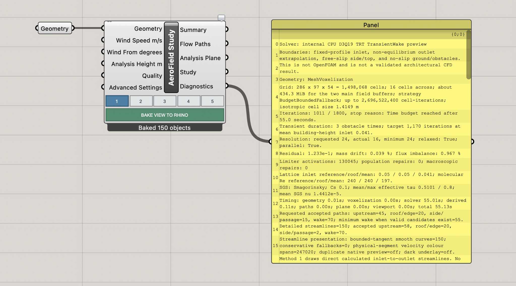
Task: Click the Diagnostics output grip
Action: coord(227,86)
